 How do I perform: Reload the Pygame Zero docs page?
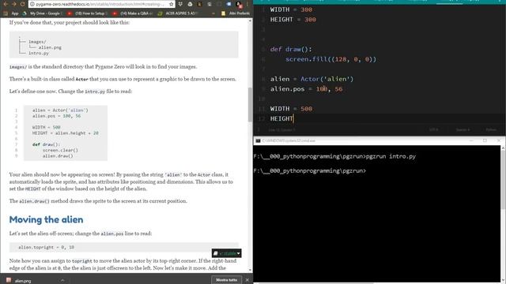22,4
